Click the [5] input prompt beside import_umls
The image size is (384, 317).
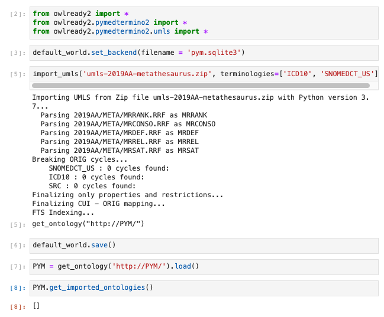18,74
